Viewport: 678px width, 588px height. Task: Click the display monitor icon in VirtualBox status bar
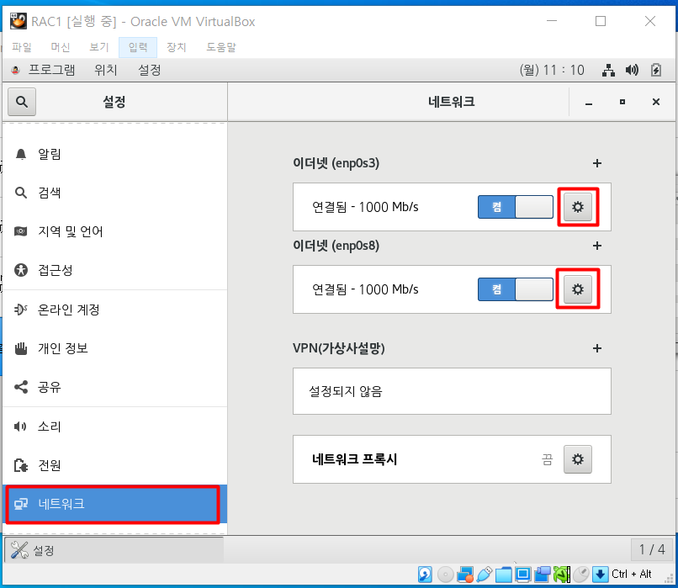click(523, 575)
